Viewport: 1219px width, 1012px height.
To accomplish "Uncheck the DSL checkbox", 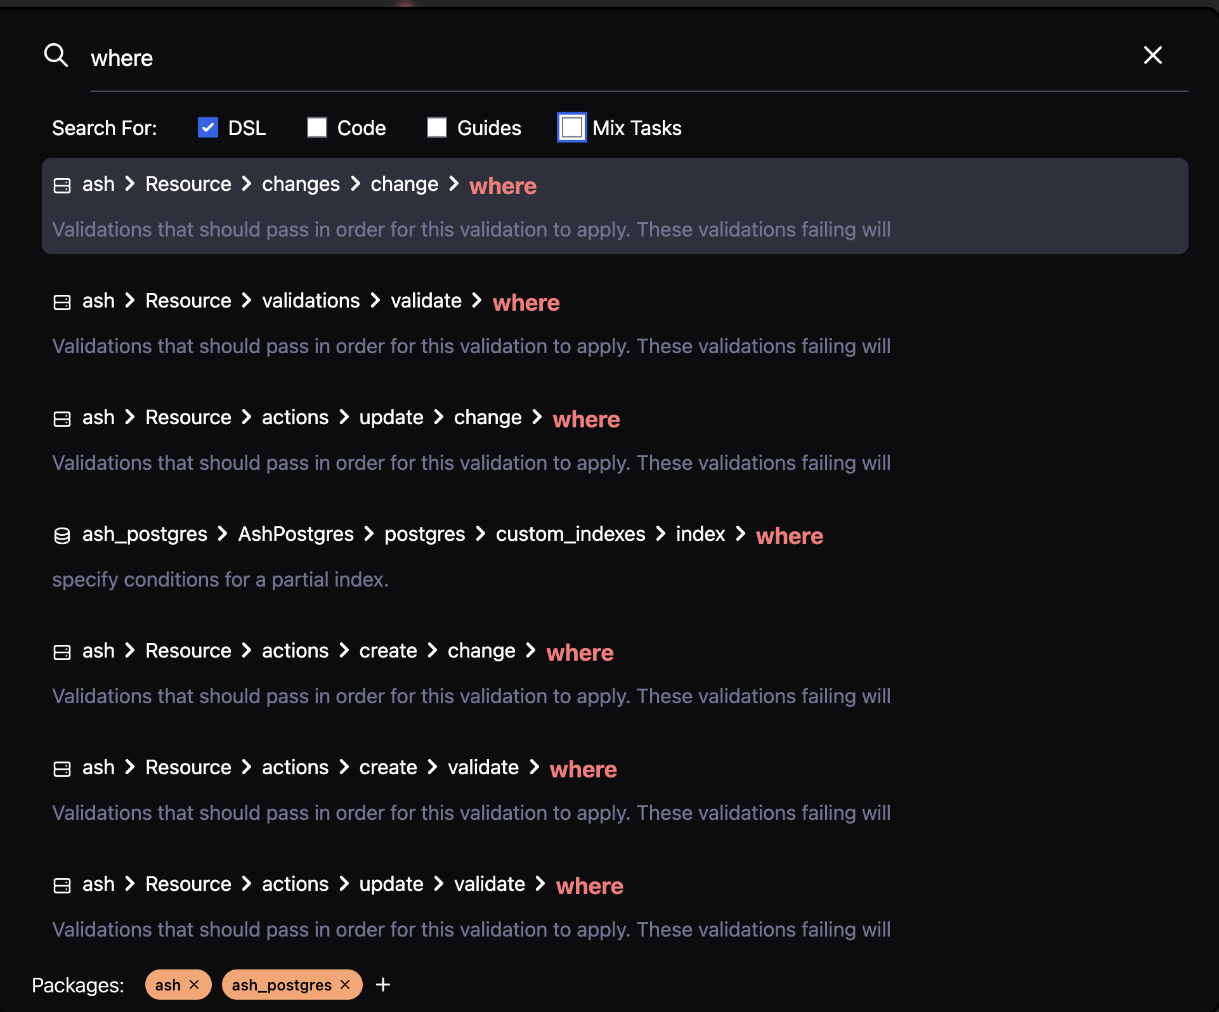I will tap(208, 127).
